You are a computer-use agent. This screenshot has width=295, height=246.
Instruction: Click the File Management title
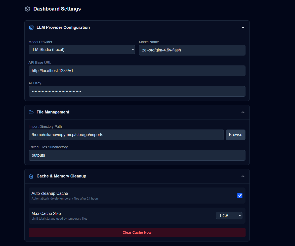[x=53, y=112]
